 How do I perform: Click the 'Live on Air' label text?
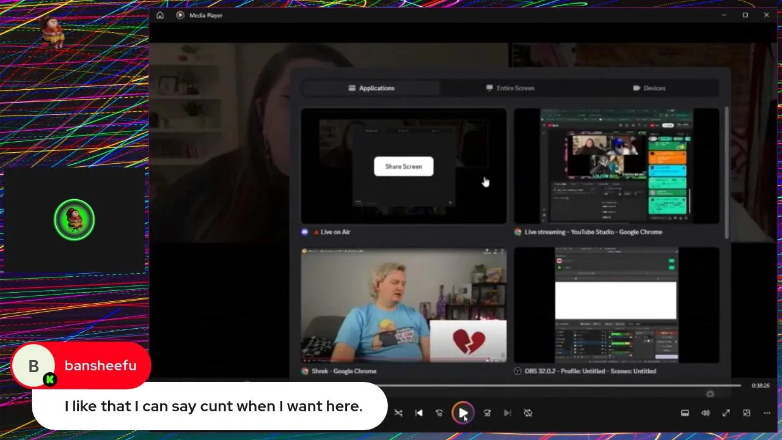point(335,232)
